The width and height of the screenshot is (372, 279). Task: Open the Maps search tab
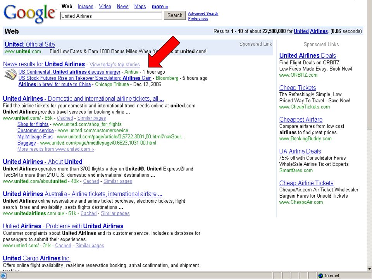click(140, 7)
